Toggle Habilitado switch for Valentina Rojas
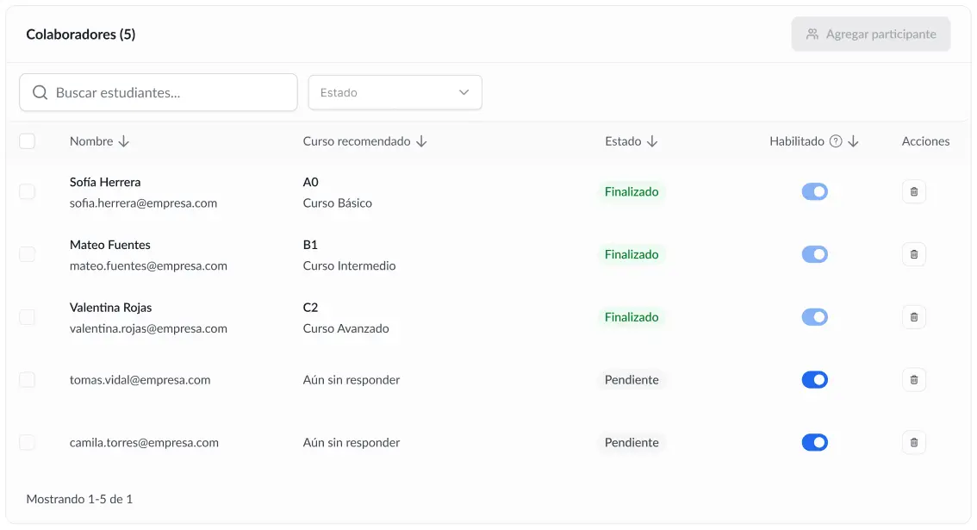Viewport: 977px width, 530px height. 814,317
